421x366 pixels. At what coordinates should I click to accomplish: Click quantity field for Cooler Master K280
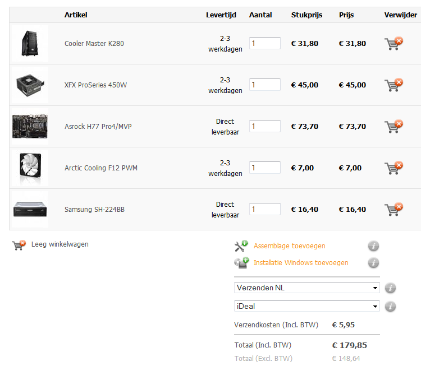pyautogui.click(x=265, y=43)
